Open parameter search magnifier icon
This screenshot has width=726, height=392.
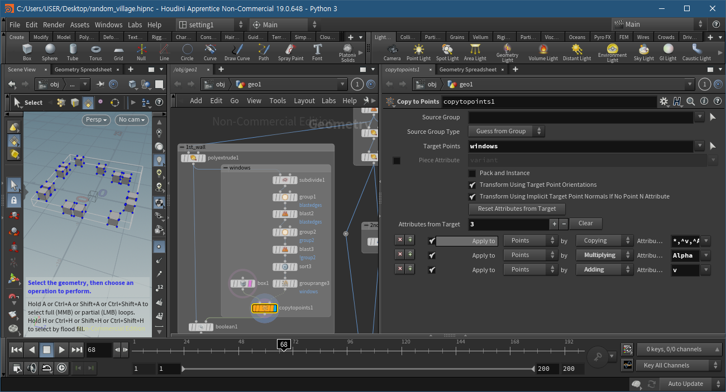(691, 101)
